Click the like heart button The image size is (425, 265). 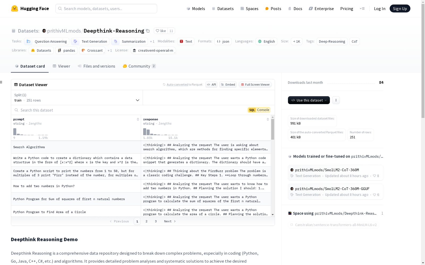(161, 31)
